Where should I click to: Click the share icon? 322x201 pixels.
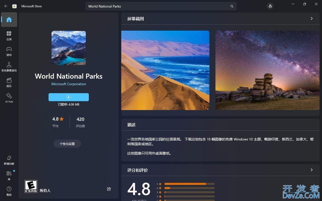109,189
